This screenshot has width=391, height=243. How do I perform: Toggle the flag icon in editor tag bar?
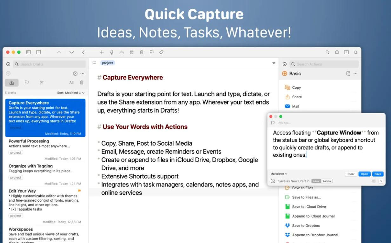tap(94, 63)
